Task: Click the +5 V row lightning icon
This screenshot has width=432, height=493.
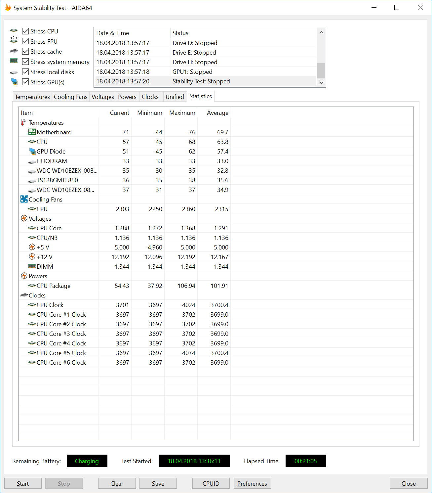Action: point(32,247)
